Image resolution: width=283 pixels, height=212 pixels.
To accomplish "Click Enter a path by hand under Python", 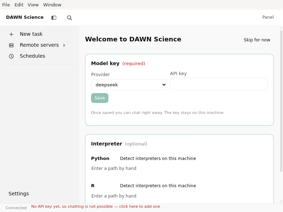I will click(114, 168).
